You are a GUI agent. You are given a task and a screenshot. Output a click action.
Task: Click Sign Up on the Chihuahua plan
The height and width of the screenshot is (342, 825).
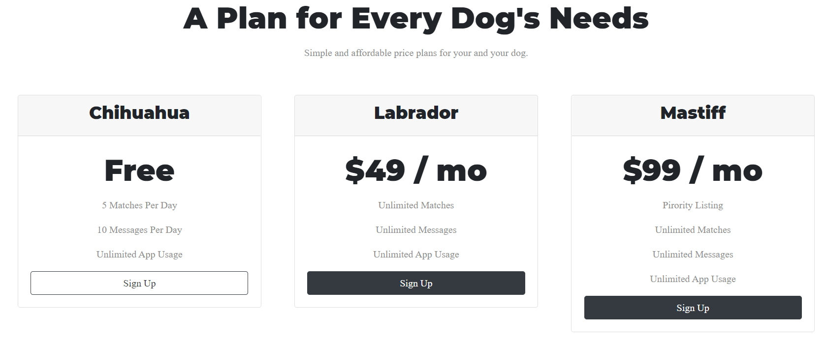click(139, 283)
